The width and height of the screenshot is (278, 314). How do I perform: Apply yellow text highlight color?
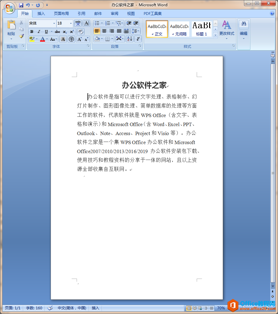pos(32,39)
